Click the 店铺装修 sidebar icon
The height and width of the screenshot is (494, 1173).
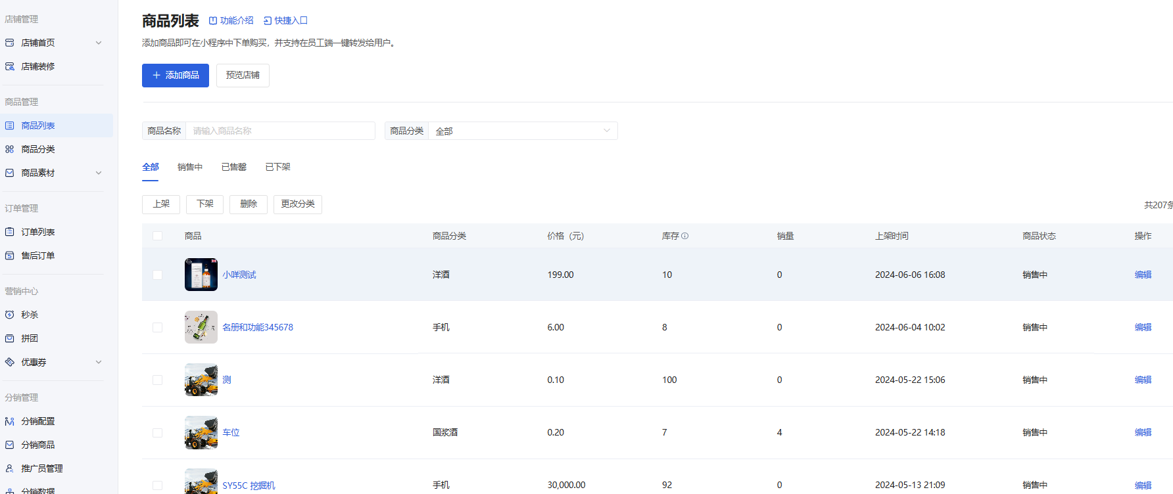coord(10,66)
